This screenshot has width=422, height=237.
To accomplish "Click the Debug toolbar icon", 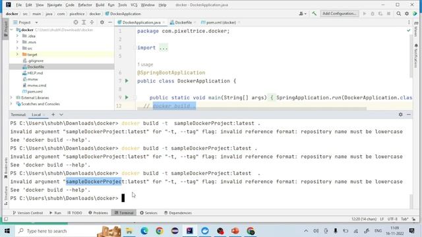I will coord(373,13).
